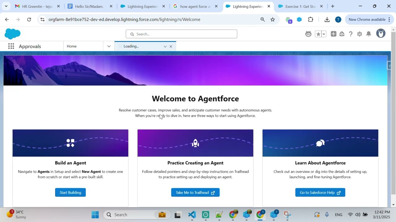Image resolution: width=396 pixels, height=222 pixels.
Task: Go back to the previous page
Action: [7, 19]
